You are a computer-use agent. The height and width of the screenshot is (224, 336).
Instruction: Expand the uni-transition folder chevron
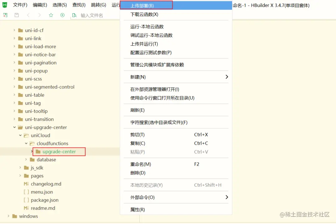coord(14,119)
